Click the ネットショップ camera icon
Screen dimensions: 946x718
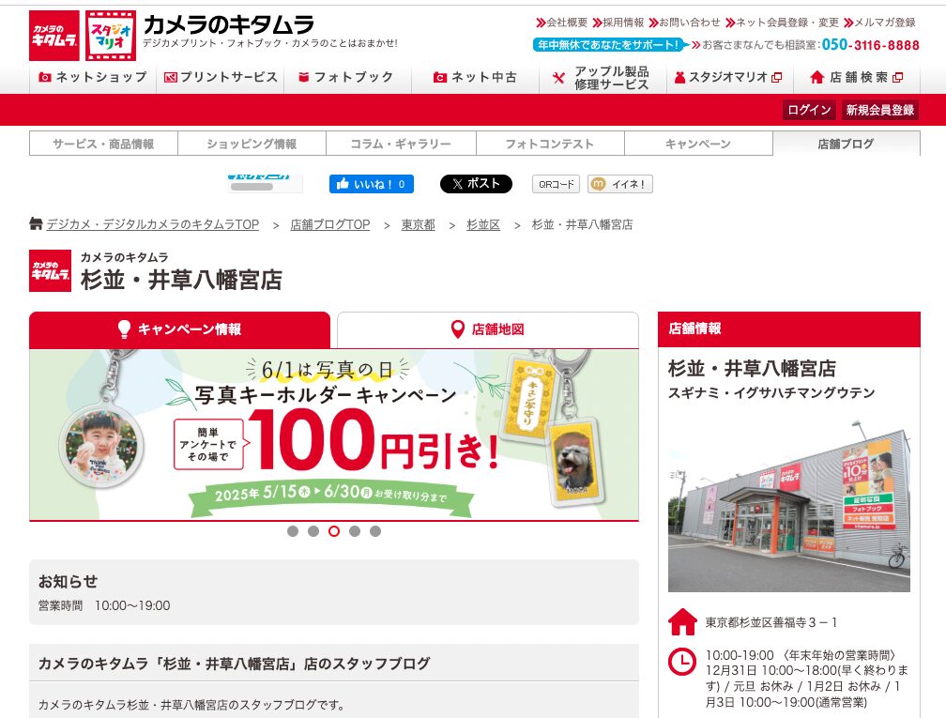coord(45,77)
